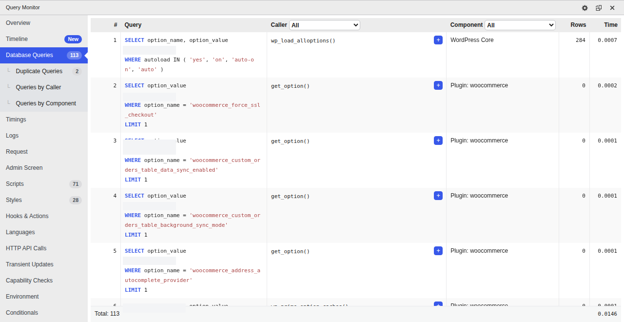Open the Scripts panel
The image size is (624, 322).
[44, 184]
